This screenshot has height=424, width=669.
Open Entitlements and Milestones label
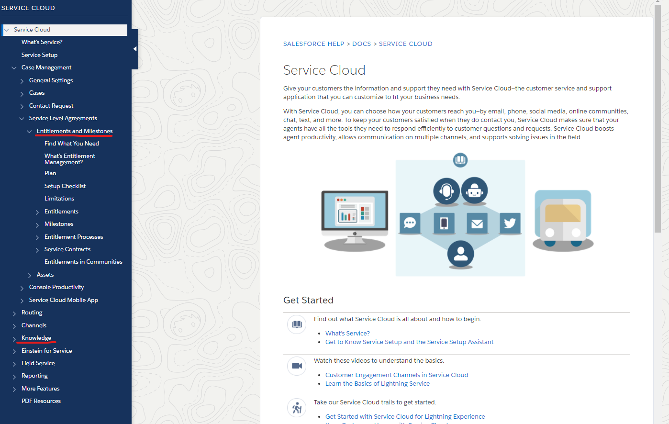75,131
